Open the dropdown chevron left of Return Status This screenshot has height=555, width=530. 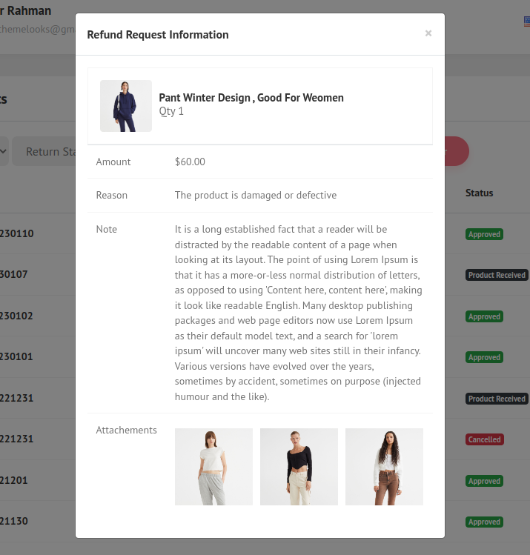click(x=3, y=152)
